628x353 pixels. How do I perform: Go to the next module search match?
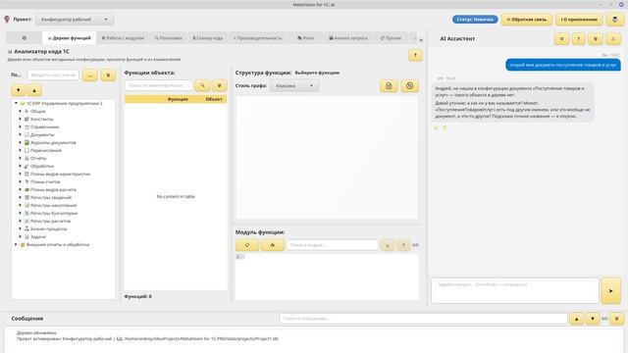[x=403, y=245]
